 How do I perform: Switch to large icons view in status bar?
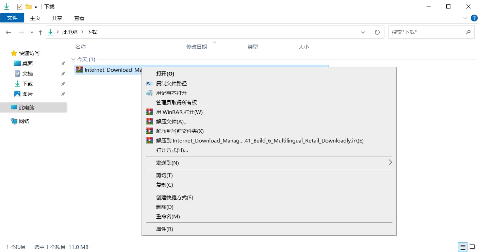click(472, 247)
